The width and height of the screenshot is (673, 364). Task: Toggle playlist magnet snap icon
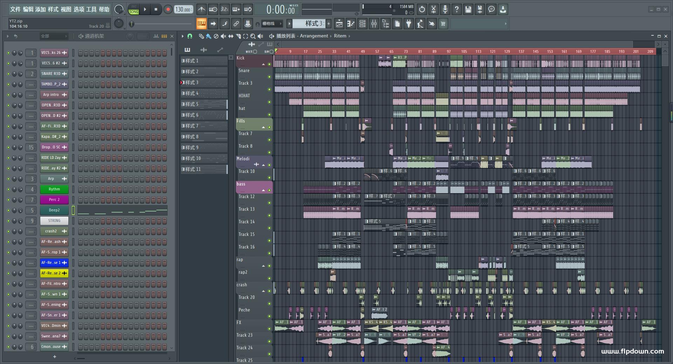tap(190, 36)
